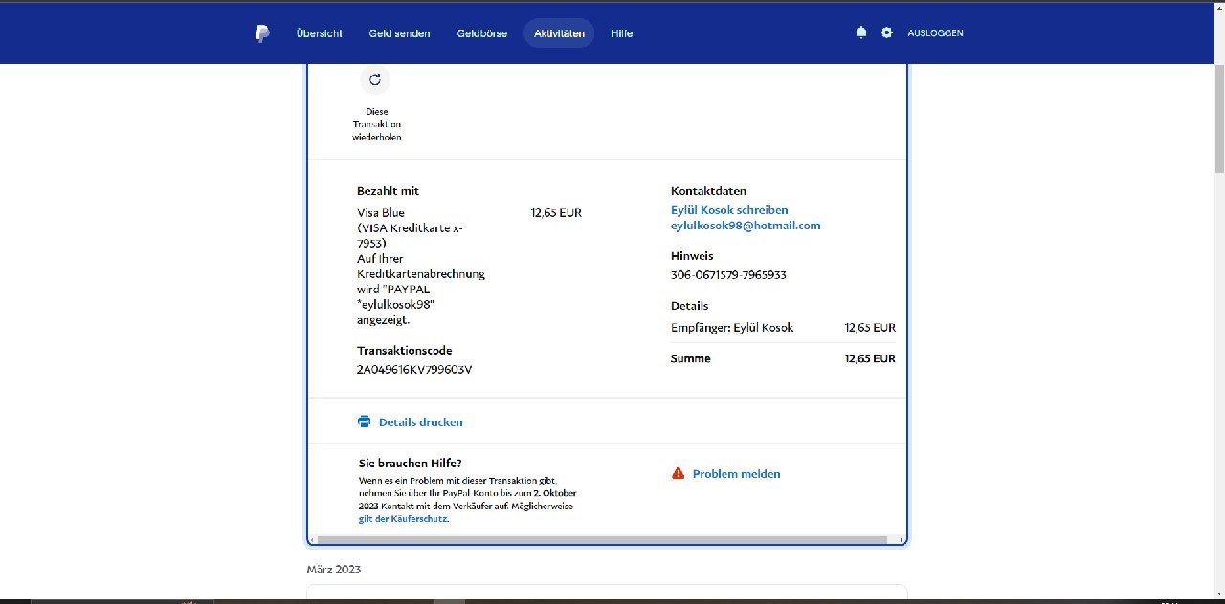Click the red warning triangle icon
Viewport: 1225px width, 604px height.
678,473
